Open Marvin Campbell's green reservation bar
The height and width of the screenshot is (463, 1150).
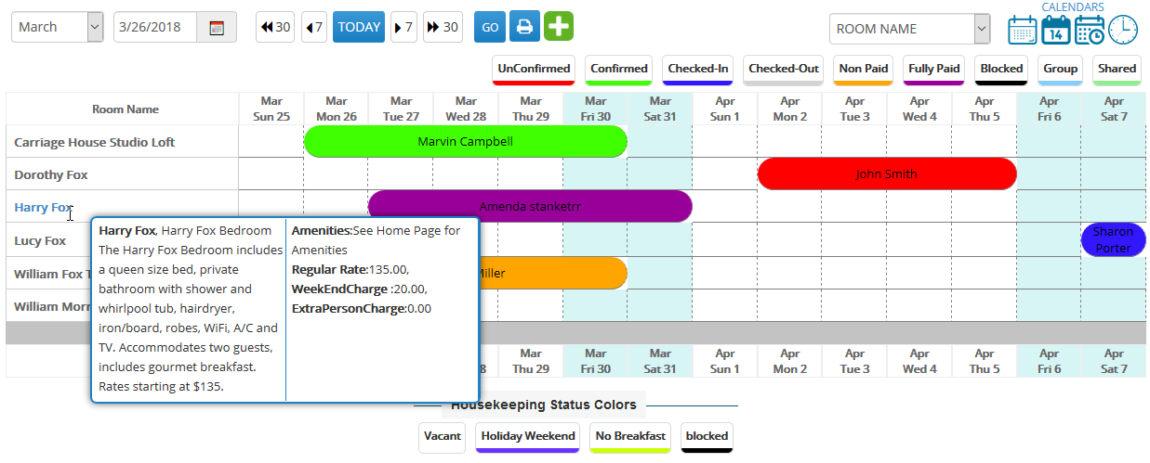465,142
